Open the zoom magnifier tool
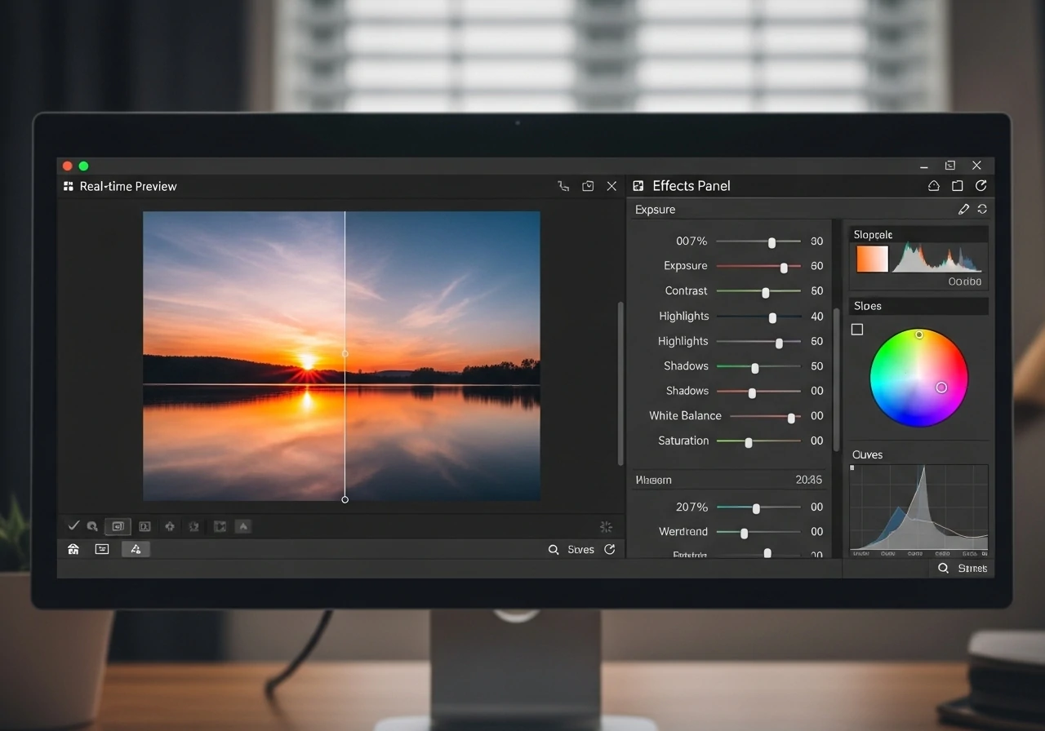Screen dimensions: 1045x731 point(92,526)
